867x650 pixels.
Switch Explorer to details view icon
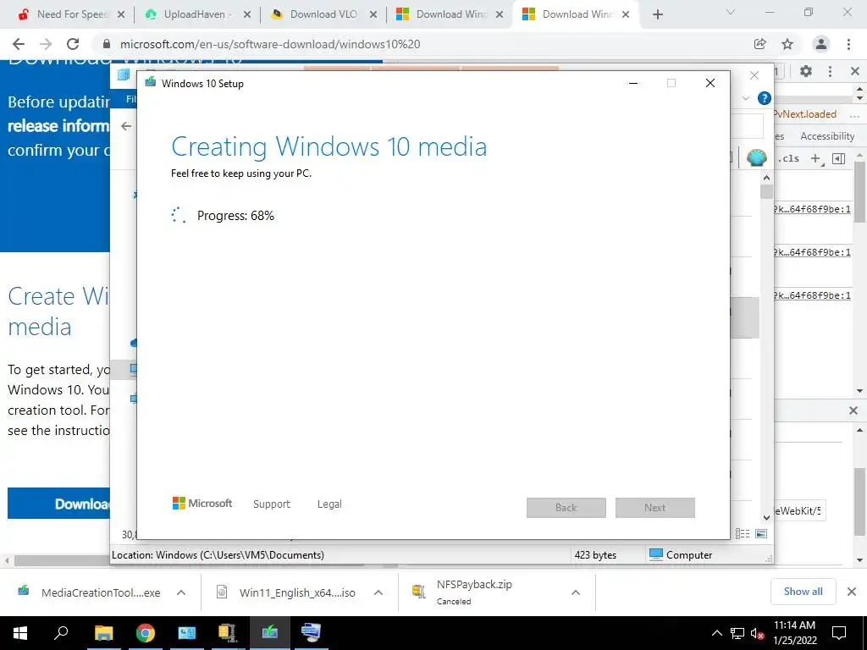point(743,533)
